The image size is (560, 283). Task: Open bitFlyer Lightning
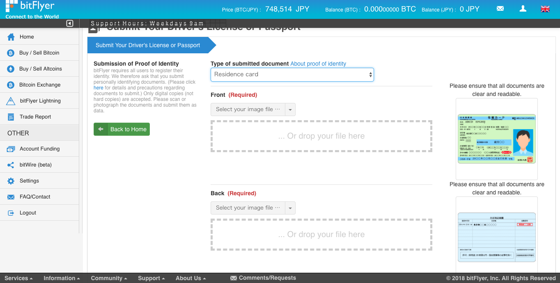(39, 101)
